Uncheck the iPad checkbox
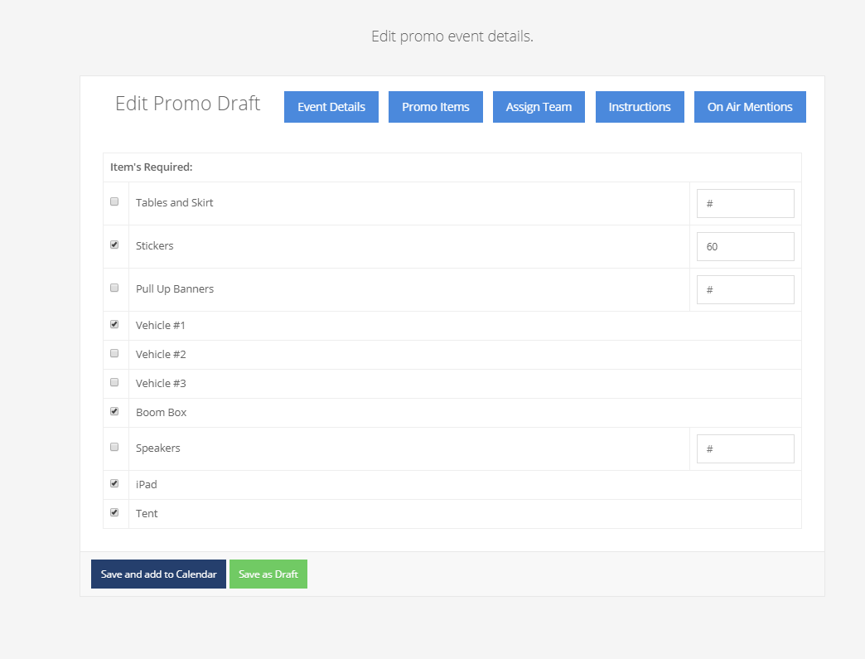Image resolution: width=865 pixels, height=659 pixels. (x=114, y=483)
